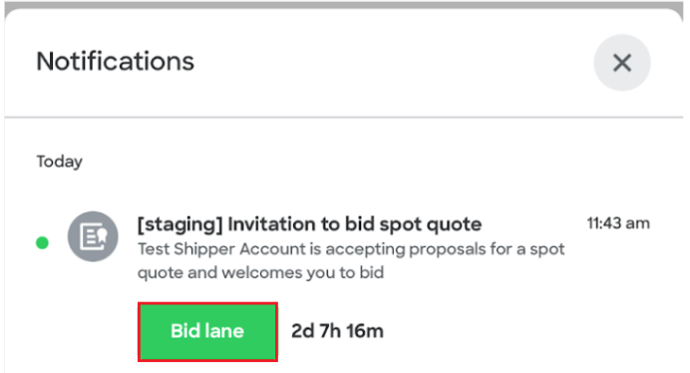
Task: Click the 'quote and welcomes you to bid' line
Action: point(260,272)
